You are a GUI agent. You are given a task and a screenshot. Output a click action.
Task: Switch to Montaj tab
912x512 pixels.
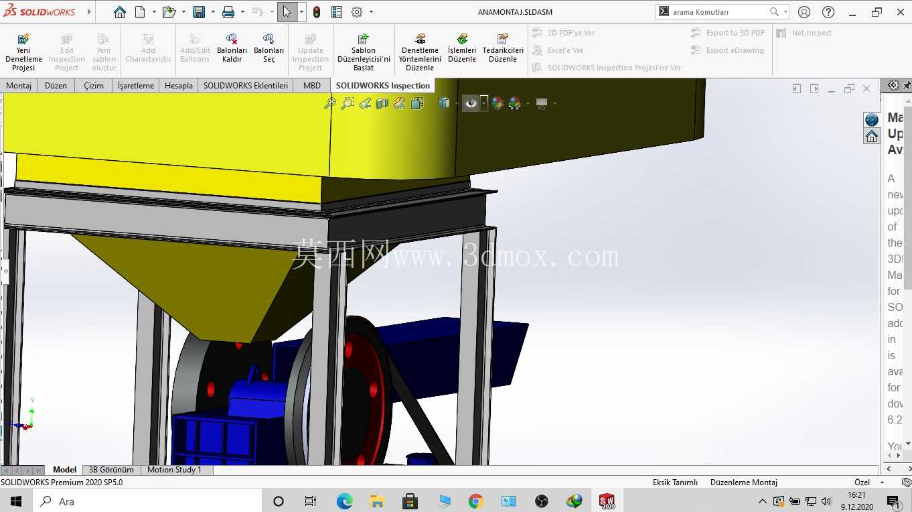pyautogui.click(x=19, y=85)
